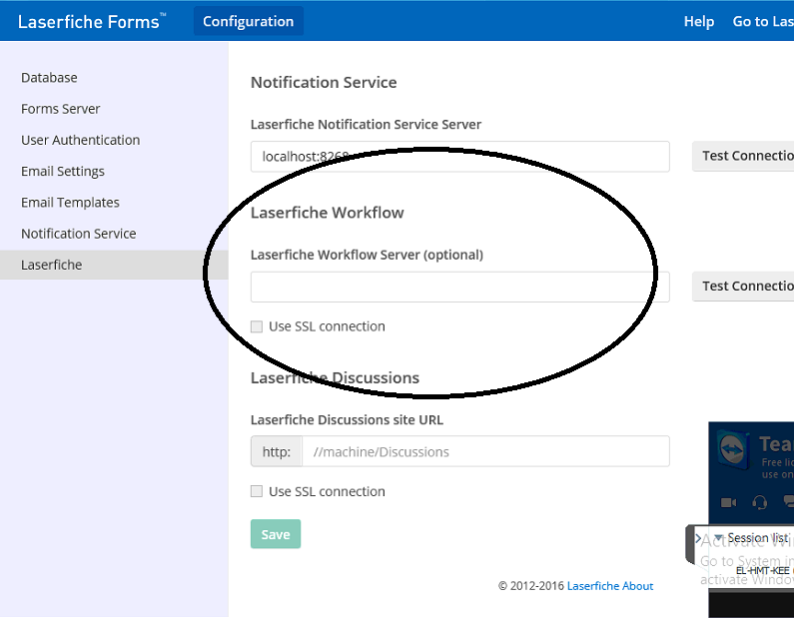Viewport: 794px width, 618px height.
Task: Click the Workflow Server input field
Action: tap(459, 287)
